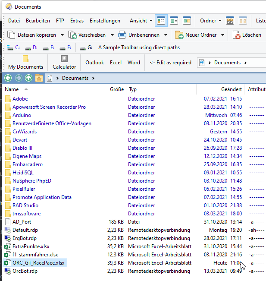Viewport: 266px width, 281px height.
Task: Open the My Documents shortcut
Action: click(x=25, y=62)
